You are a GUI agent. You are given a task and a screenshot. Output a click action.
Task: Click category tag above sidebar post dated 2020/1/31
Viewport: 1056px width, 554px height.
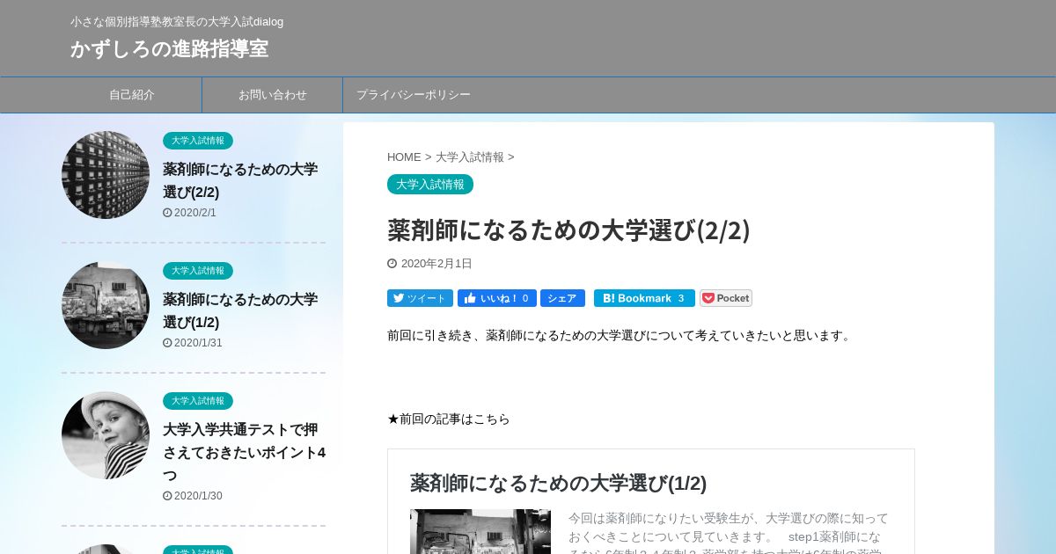click(x=198, y=271)
